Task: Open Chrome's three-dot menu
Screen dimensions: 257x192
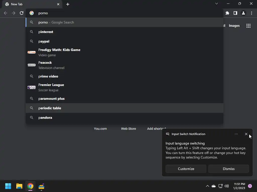Action: coord(251,13)
